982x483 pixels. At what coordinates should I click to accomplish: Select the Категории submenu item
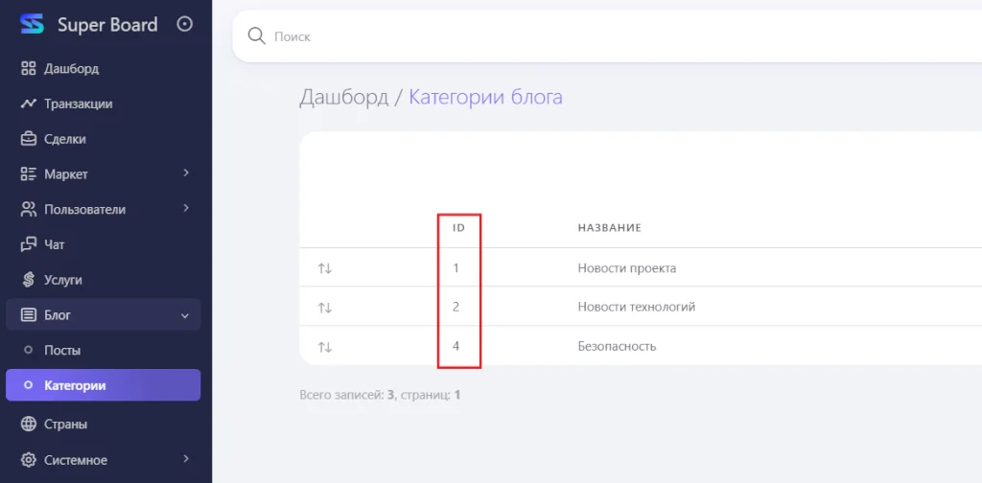(75, 385)
